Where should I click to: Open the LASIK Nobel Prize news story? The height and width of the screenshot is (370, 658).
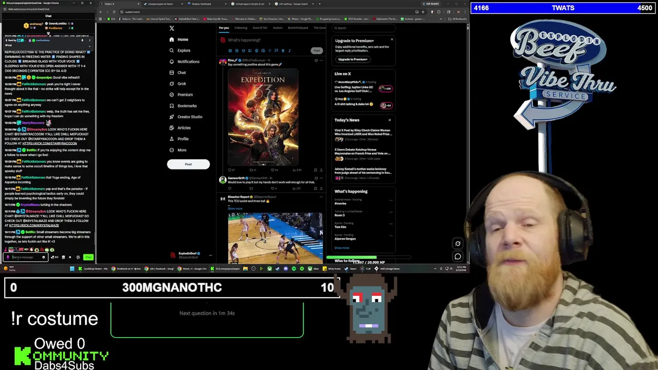point(363,135)
